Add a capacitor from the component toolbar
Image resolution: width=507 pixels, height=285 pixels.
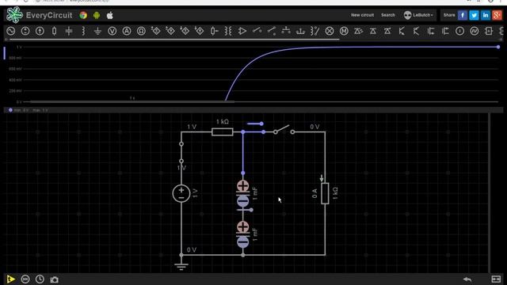coord(69,31)
